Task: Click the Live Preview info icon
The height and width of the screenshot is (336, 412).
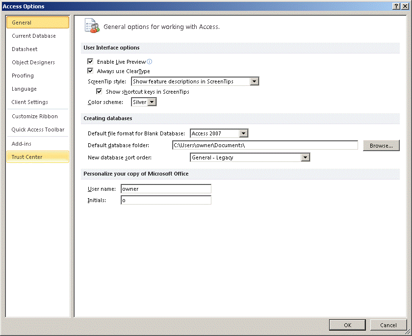Action: pyautogui.click(x=150, y=62)
